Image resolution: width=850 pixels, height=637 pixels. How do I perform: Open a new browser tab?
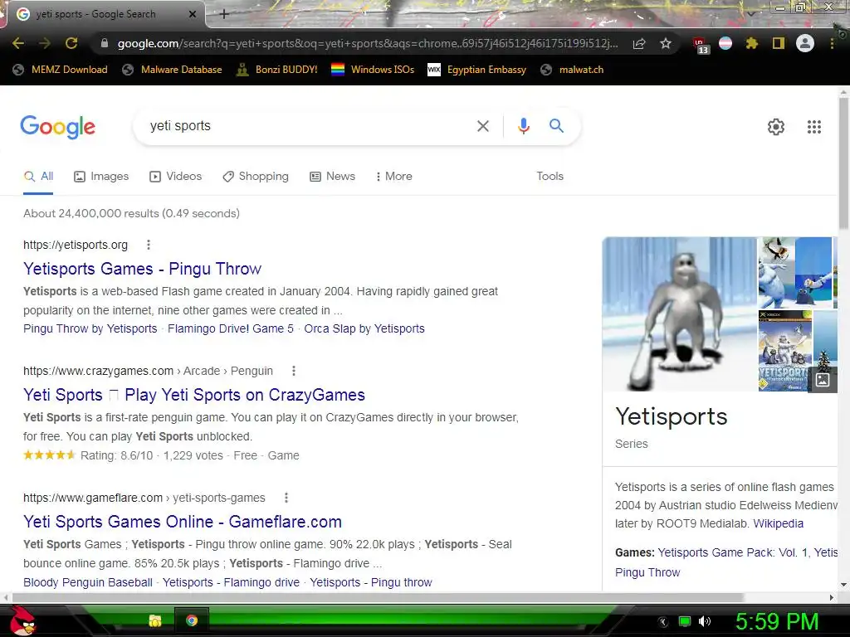click(x=224, y=14)
